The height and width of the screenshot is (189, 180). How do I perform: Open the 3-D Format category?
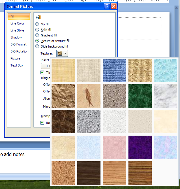tap(19, 44)
